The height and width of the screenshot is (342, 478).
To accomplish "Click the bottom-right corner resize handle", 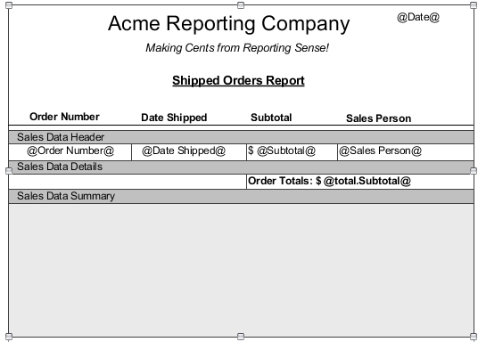I will (x=474, y=337).
